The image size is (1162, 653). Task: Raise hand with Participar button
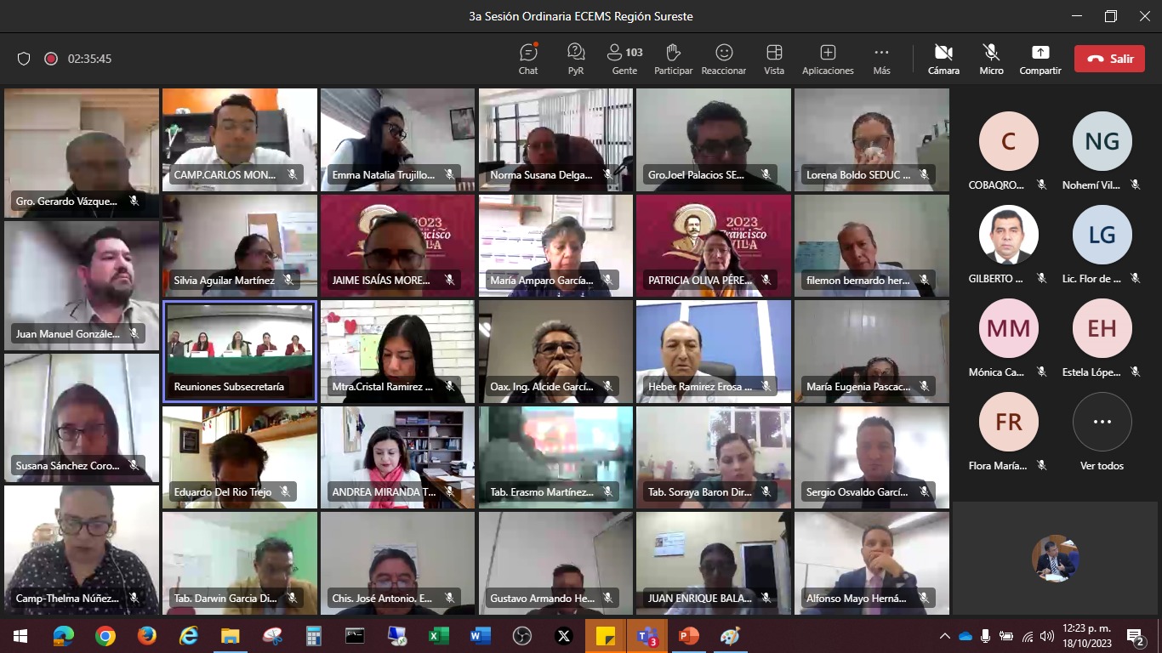tap(673, 59)
